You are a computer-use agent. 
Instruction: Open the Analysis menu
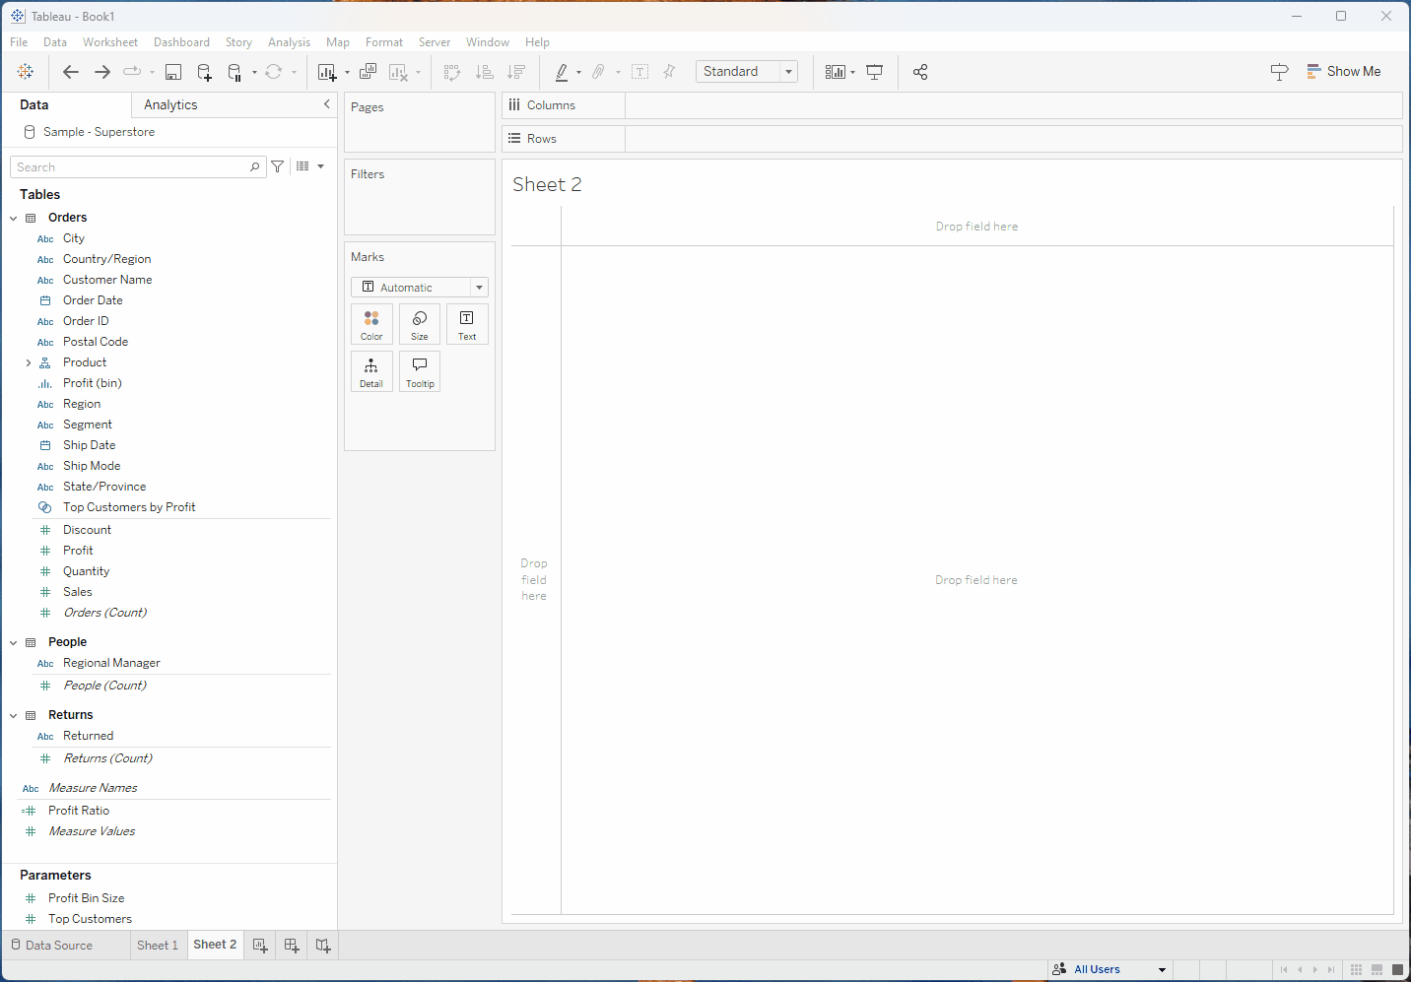(289, 42)
